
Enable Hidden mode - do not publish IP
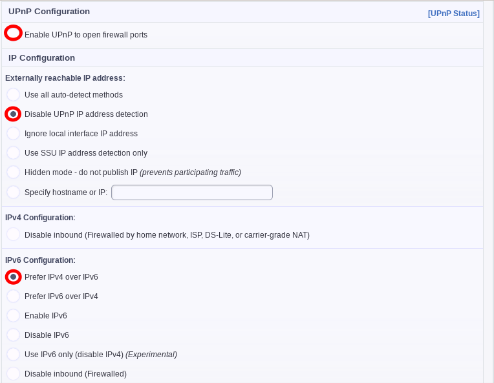[13, 172]
